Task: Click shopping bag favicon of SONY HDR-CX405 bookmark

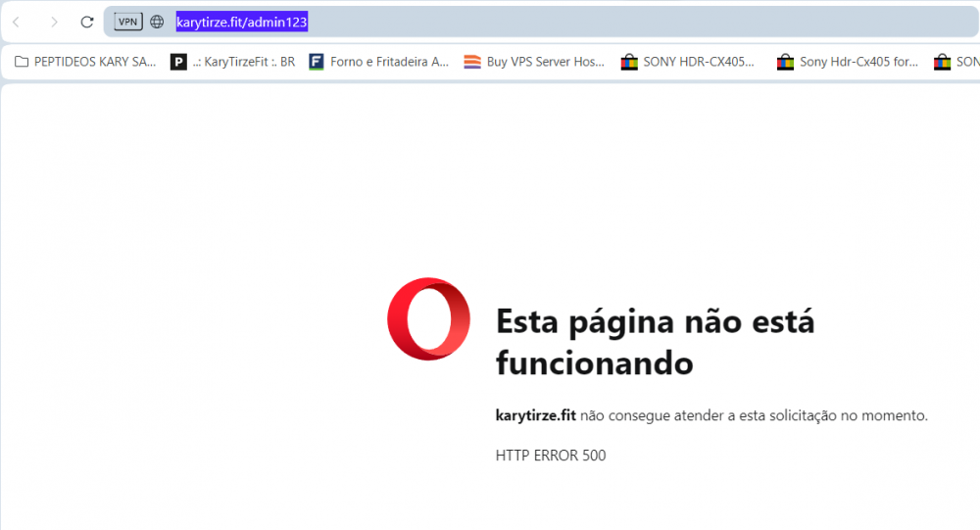Action: [x=629, y=62]
